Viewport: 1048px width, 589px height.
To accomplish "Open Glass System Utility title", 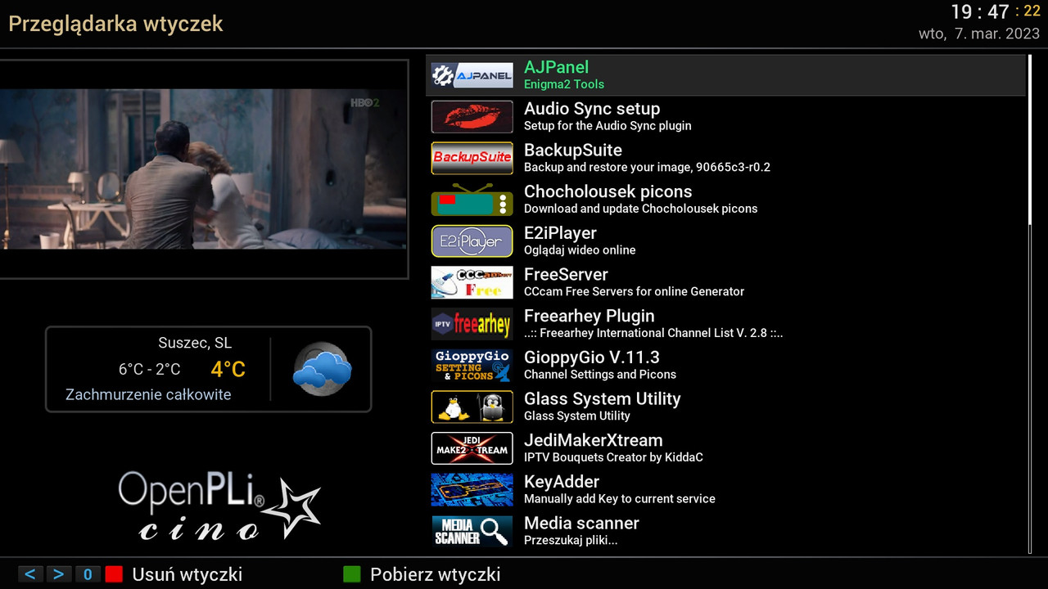I will (602, 399).
